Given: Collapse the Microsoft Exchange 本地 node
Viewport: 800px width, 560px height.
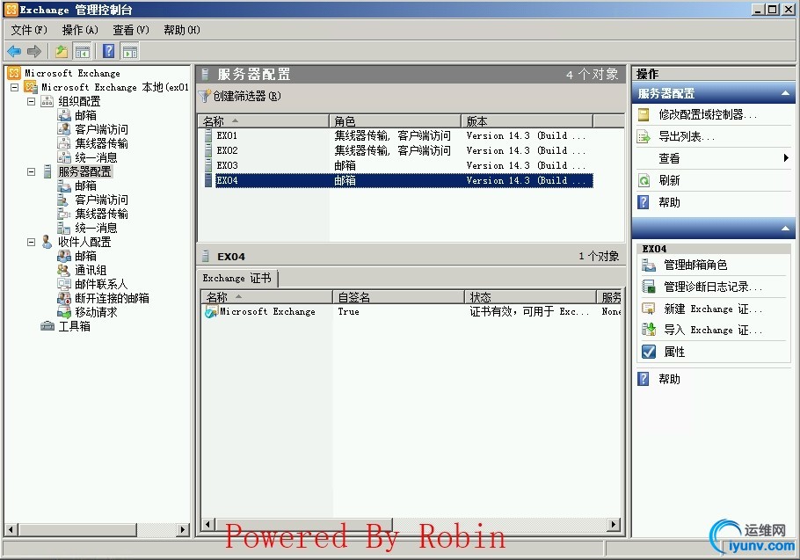Looking at the screenshot, I should [x=15, y=87].
